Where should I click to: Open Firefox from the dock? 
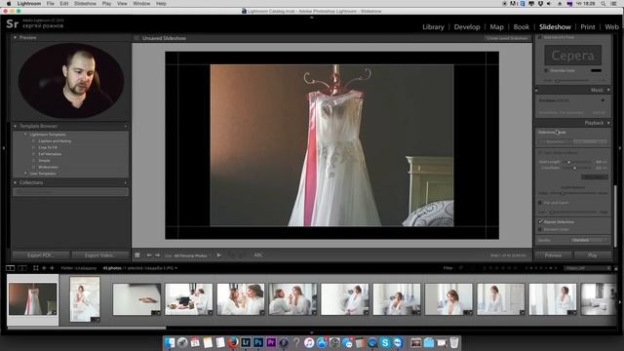(x=233, y=342)
